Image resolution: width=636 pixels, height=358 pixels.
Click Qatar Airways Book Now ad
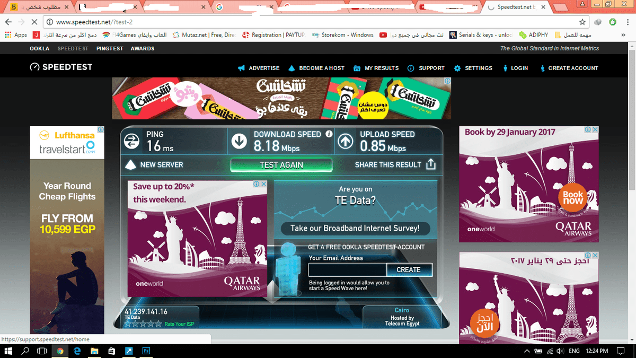click(528, 184)
